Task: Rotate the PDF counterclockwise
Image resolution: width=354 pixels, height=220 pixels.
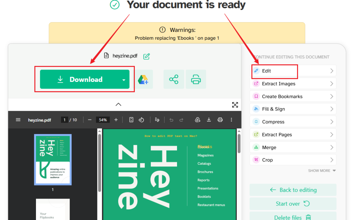Action: (x=141, y=120)
